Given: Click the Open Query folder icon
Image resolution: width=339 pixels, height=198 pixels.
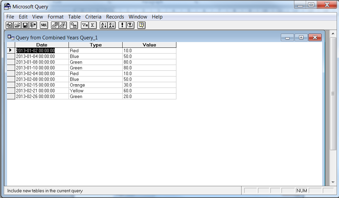Looking at the screenshot, I should [x=17, y=25].
